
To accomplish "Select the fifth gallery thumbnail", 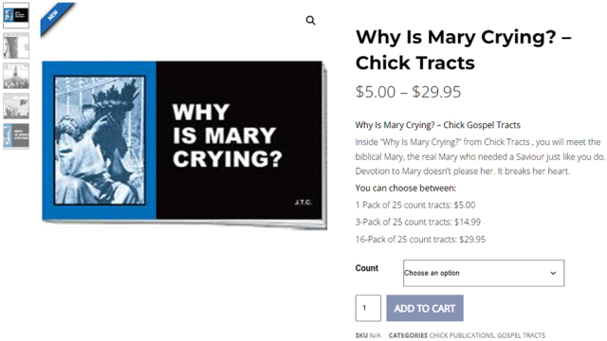I will 16,136.
